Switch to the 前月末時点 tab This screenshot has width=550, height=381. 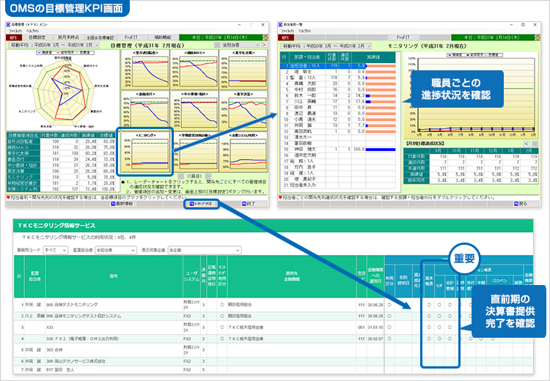[68, 37]
